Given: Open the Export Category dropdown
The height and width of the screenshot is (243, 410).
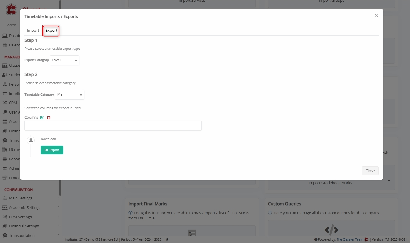Looking at the screenshot, I should 65,60.
